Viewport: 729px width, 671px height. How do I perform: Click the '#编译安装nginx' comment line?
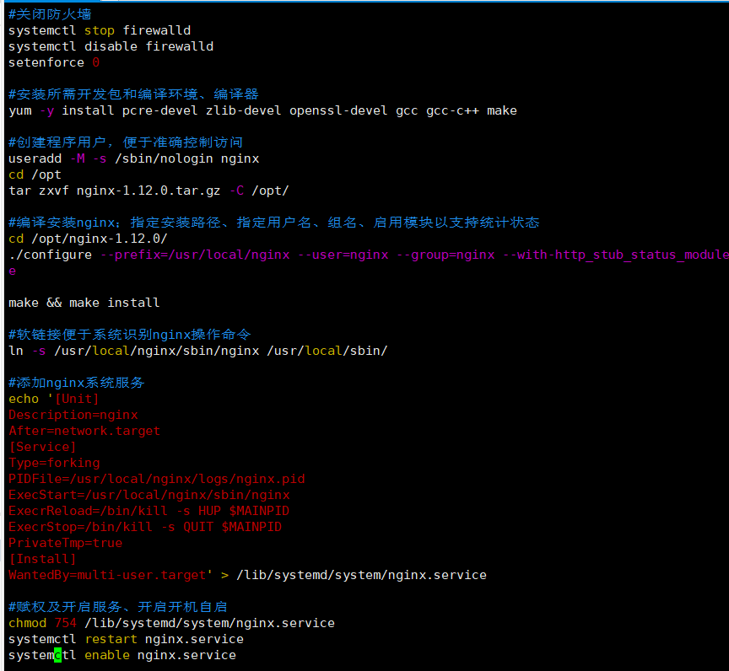(274, 223)
